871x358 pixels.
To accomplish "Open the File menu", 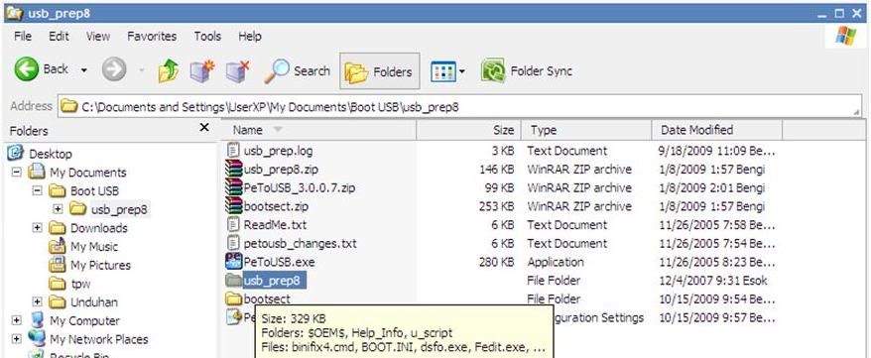I will point(23,36).
